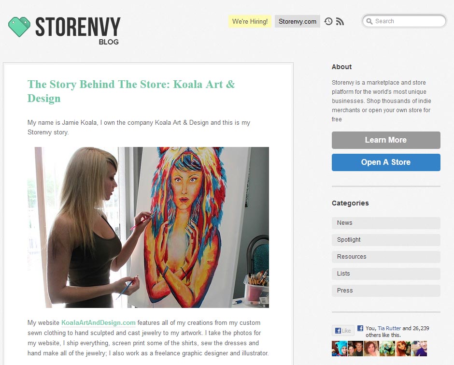454x365 pixels.
Task: Open the Koala Art & Design post title
Action: click(131, 91)
